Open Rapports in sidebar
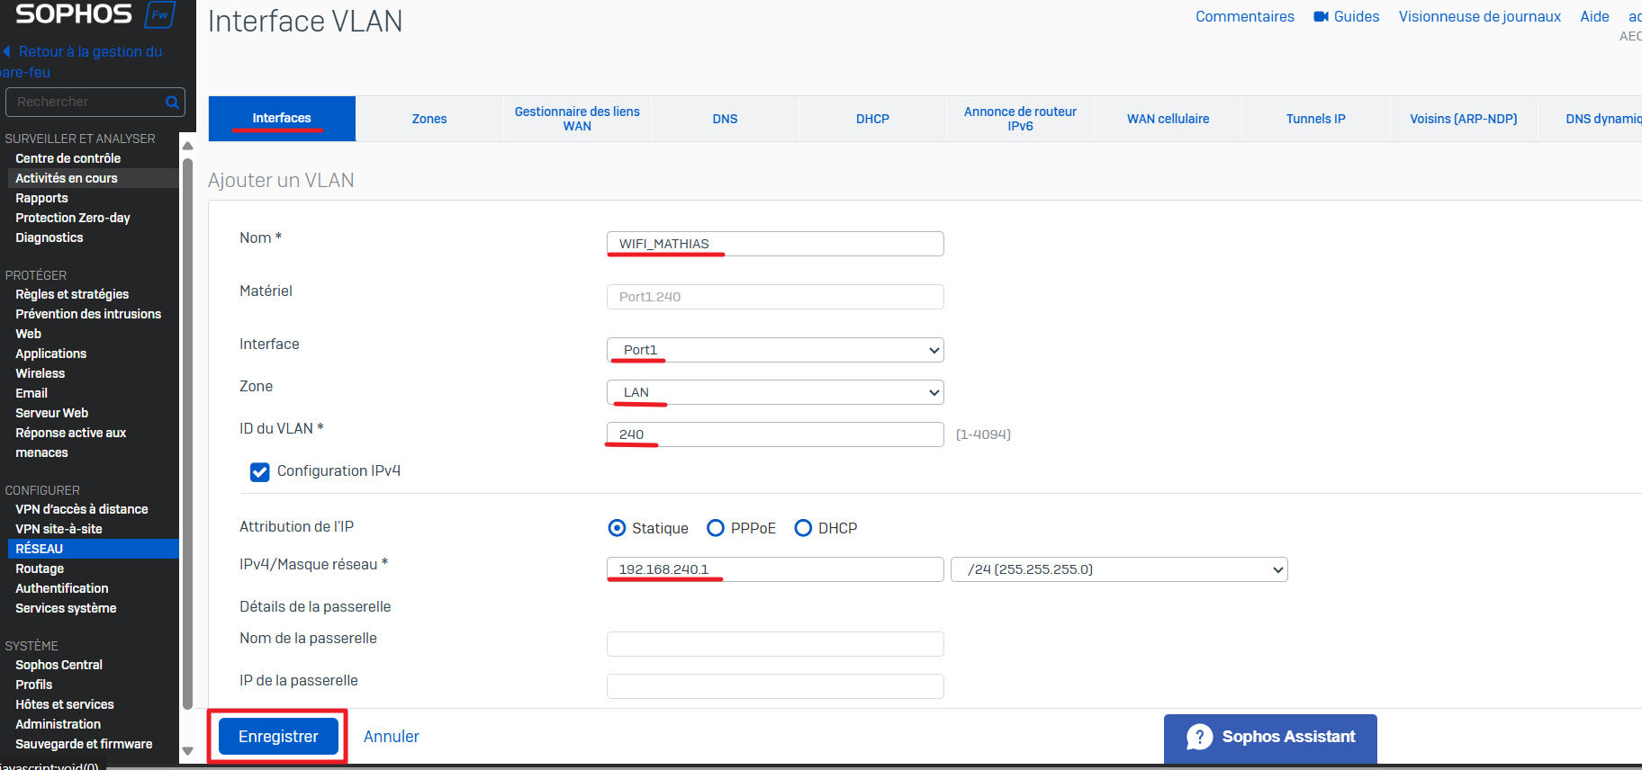This screenshot has width=1642, height=770. tap(41, 198)
